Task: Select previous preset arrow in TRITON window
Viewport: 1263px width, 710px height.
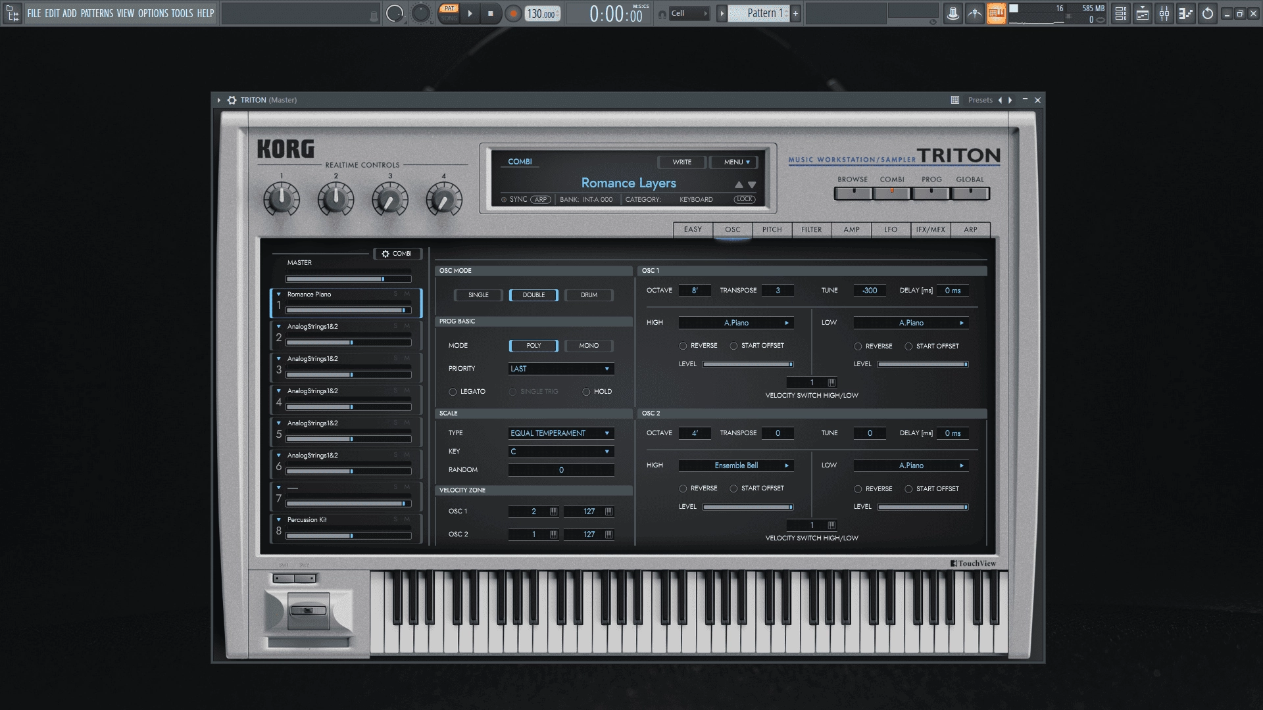Action: [1000, 100]
